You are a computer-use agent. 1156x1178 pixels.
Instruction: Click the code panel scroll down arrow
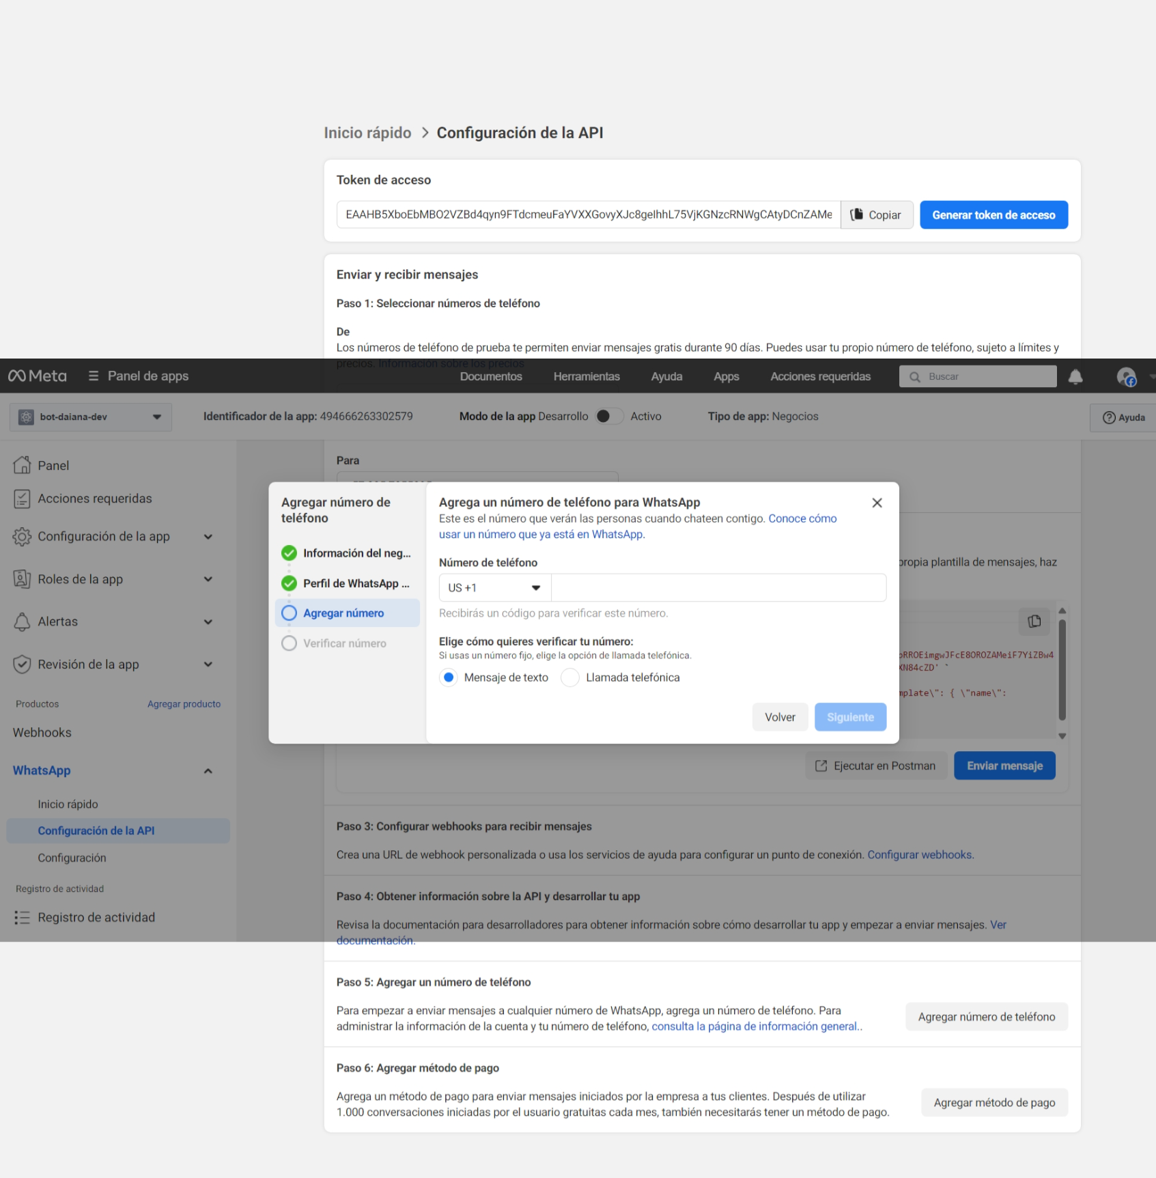pos(1062,736)
